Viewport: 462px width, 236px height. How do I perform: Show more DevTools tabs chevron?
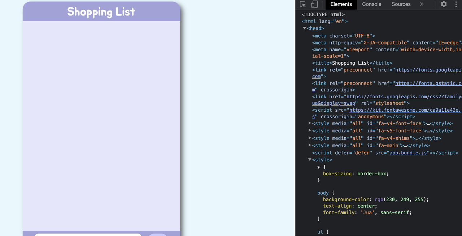422,4
